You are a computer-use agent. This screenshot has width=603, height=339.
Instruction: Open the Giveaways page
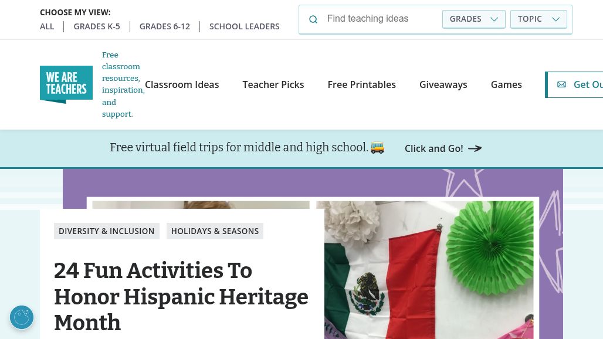tap(443, 84)
